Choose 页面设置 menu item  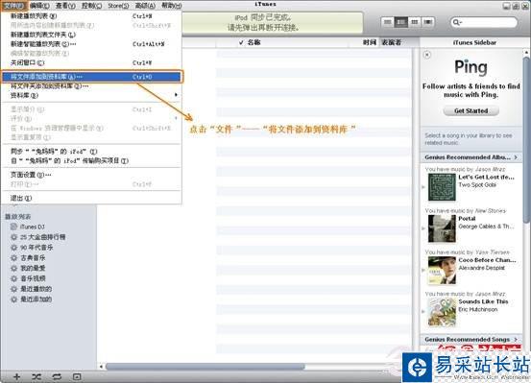[x=91, y=175]
